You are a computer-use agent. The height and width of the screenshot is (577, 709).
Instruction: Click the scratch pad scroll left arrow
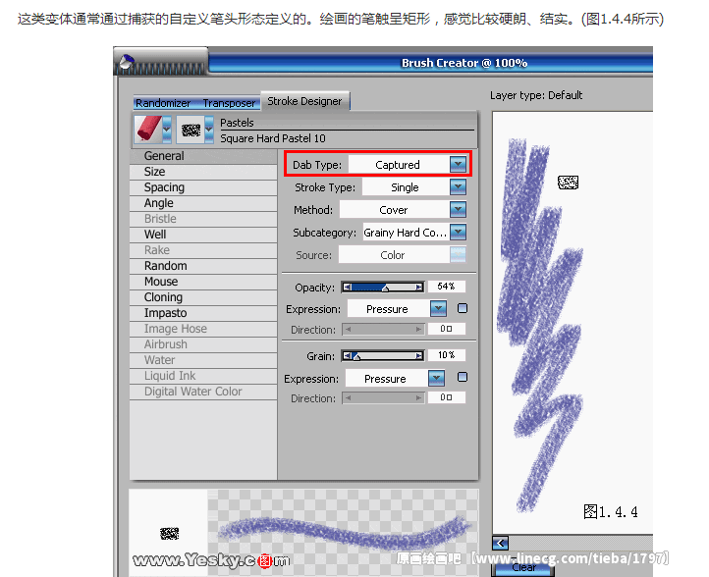[501, 543]
